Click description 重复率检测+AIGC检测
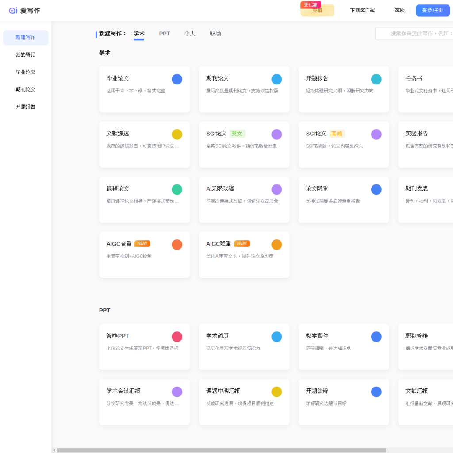Screen dimensions: 453x453 coord(129,256)
